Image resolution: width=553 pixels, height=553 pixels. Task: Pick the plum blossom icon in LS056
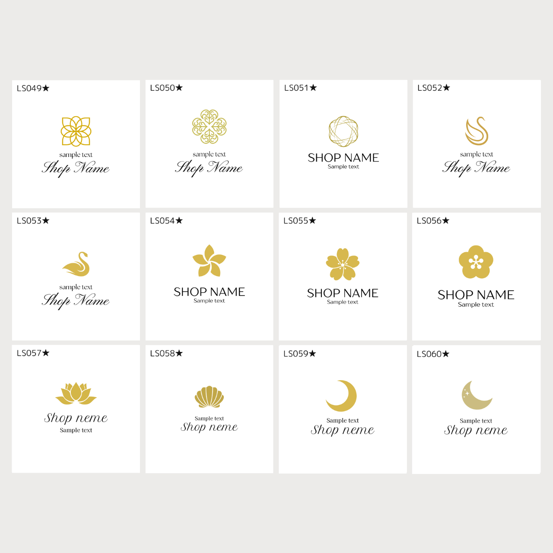click(476, 262)
